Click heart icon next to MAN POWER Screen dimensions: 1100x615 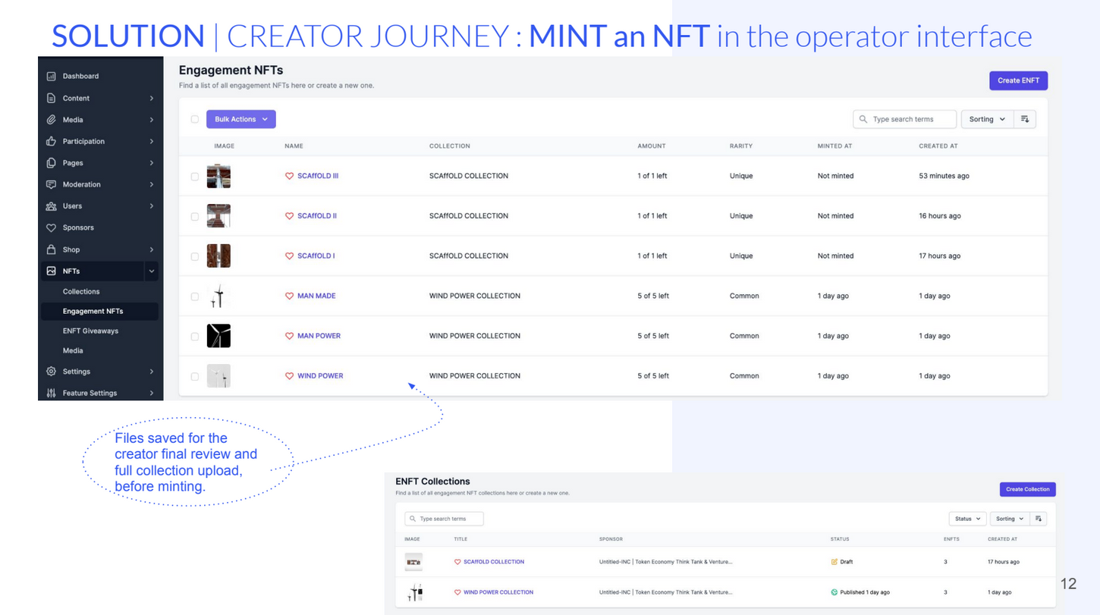coord(289,336)
